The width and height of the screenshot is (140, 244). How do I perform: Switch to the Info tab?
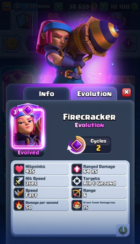point(47,94)
